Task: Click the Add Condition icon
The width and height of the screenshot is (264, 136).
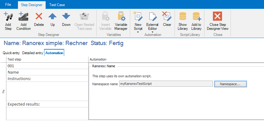Action: [23, 17]
